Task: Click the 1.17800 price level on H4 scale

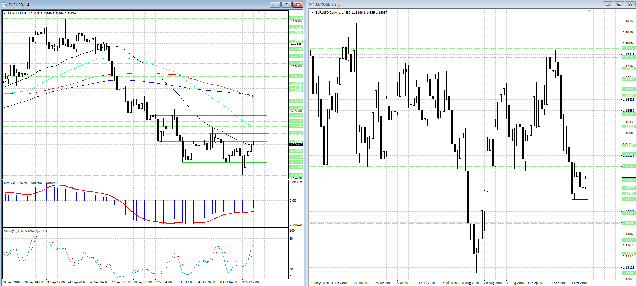Action: point(296,33)
